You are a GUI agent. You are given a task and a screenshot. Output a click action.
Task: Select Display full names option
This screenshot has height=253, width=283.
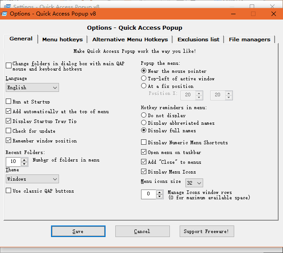point(144,130)
